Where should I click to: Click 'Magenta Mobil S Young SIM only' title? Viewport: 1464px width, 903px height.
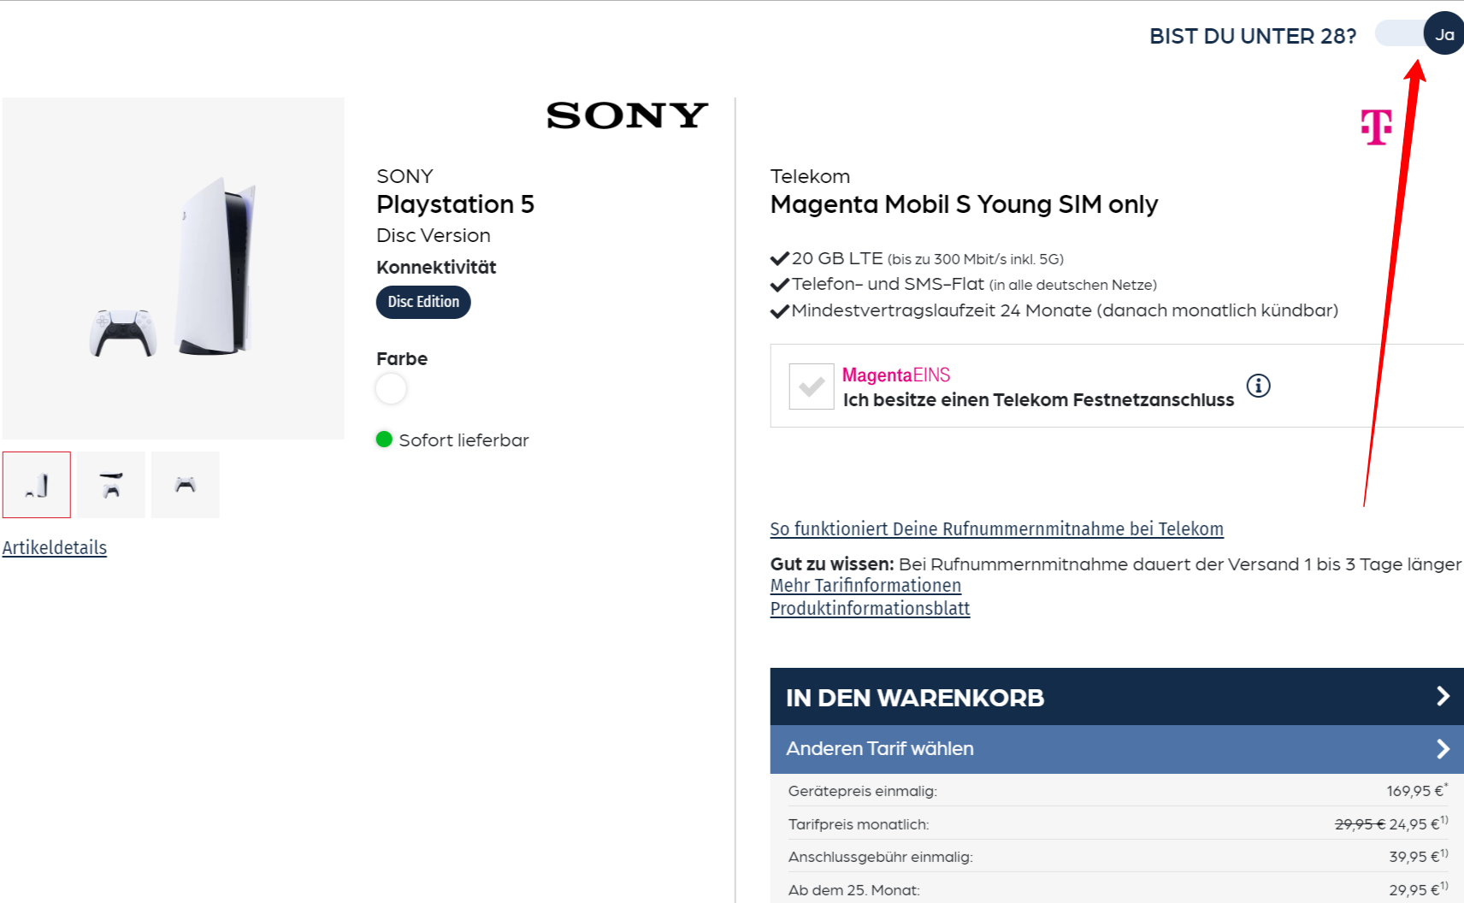[964, 204]
